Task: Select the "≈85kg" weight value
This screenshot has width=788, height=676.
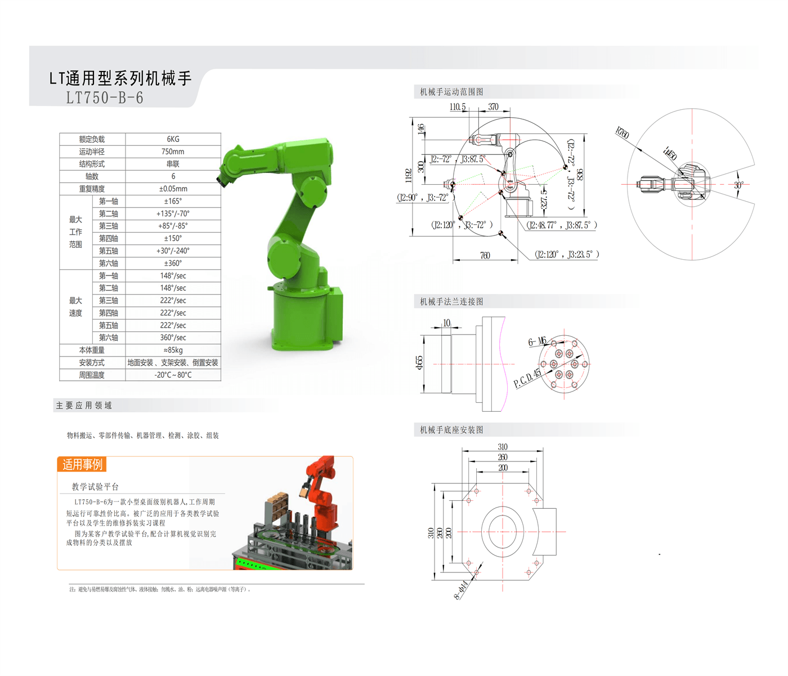Action: 173,350
